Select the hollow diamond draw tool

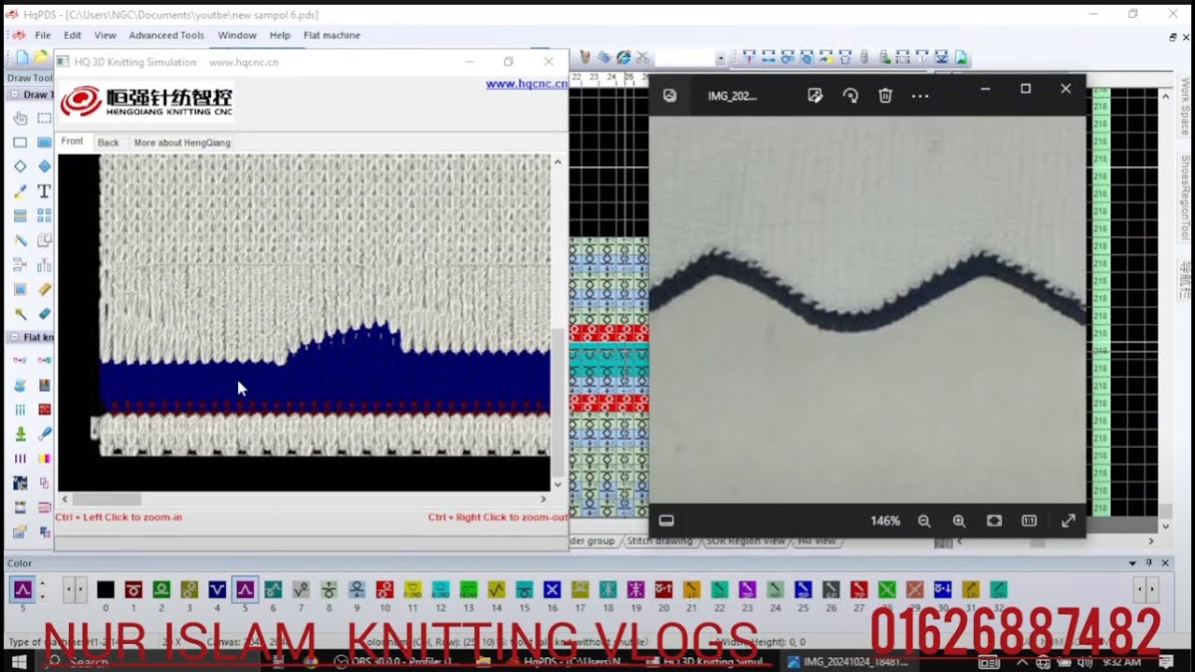21,167
